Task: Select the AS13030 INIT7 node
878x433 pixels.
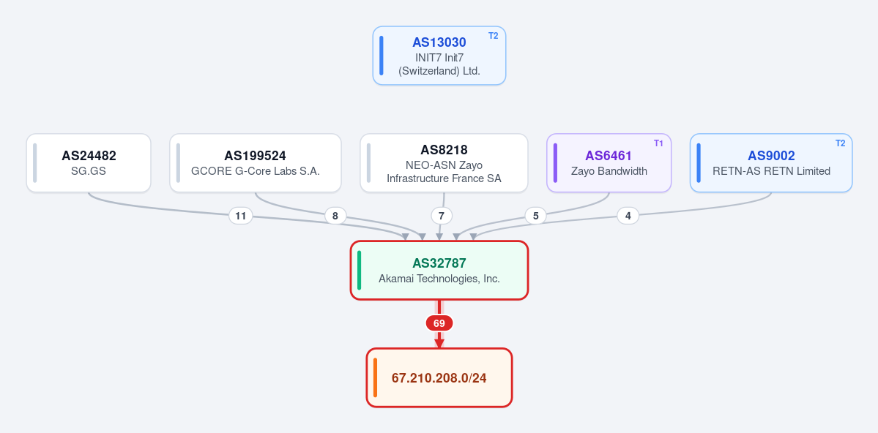Action: (x=439, y=56)
